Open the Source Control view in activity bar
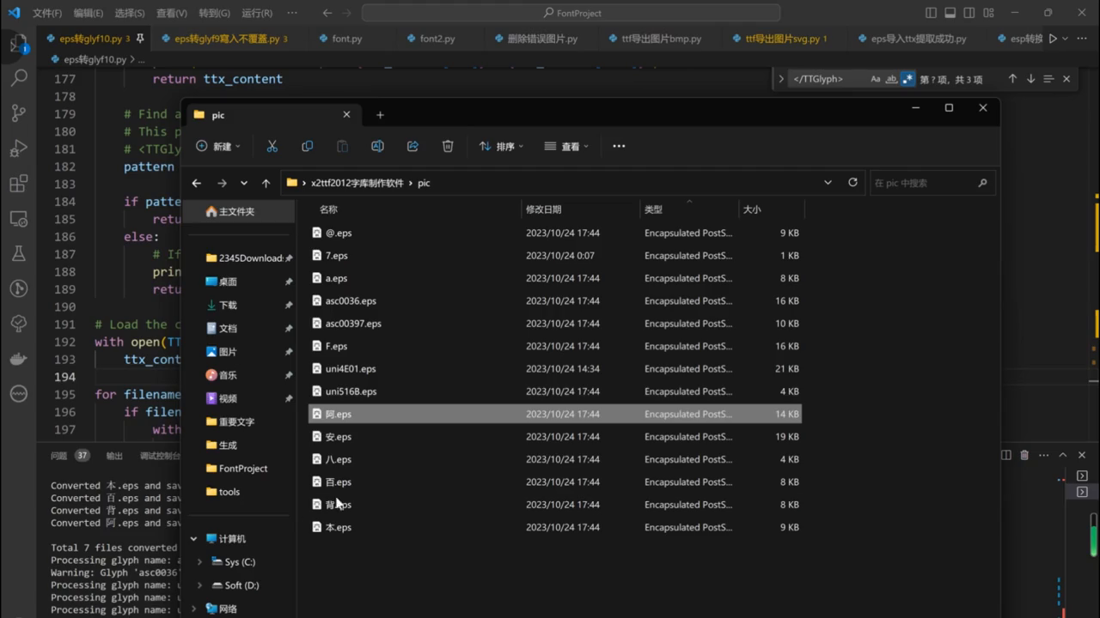The width and height of the screenshot is (1100, 618). pyautogui.click(x=18, y=112)
